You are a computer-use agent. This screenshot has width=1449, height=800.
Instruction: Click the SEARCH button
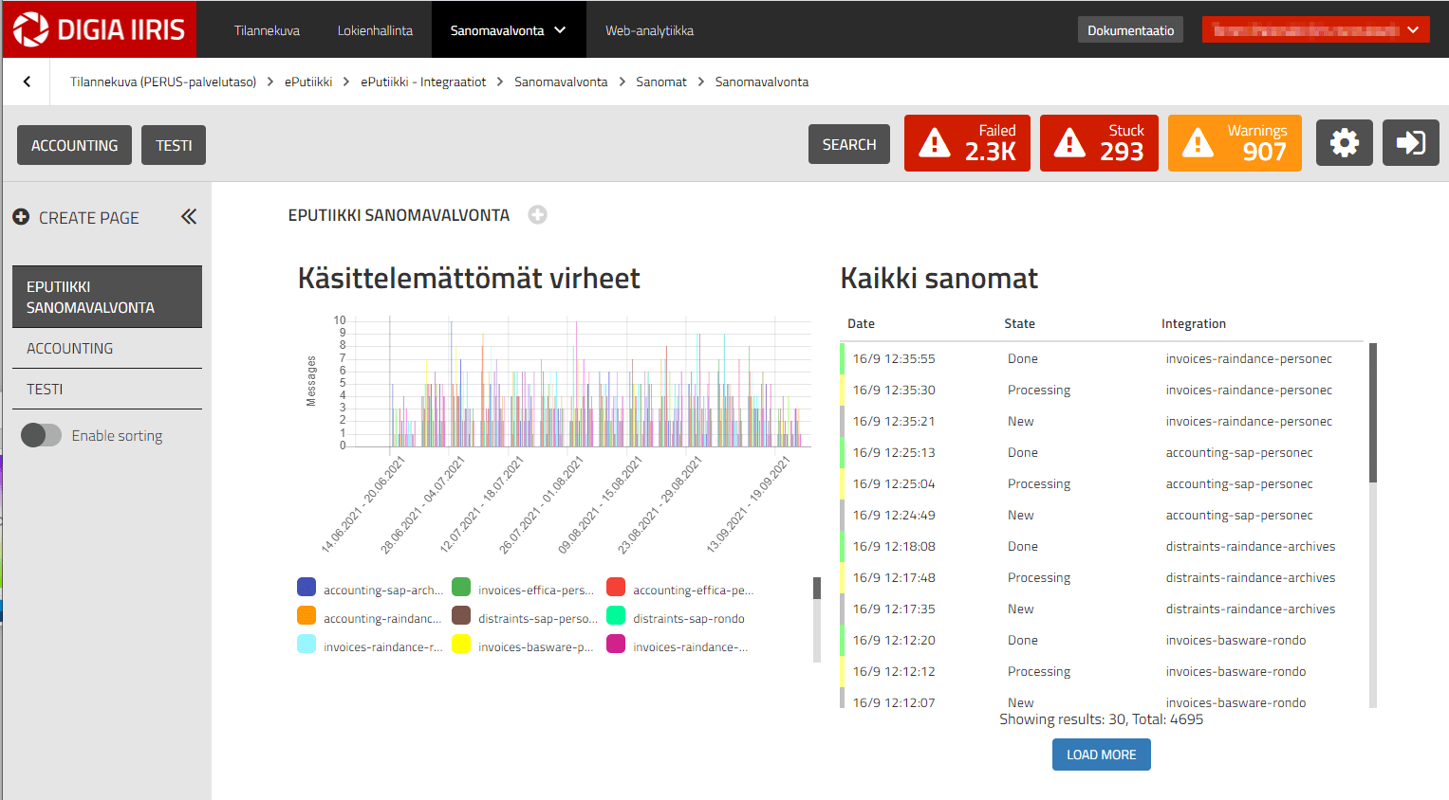(x=849, y=144)
